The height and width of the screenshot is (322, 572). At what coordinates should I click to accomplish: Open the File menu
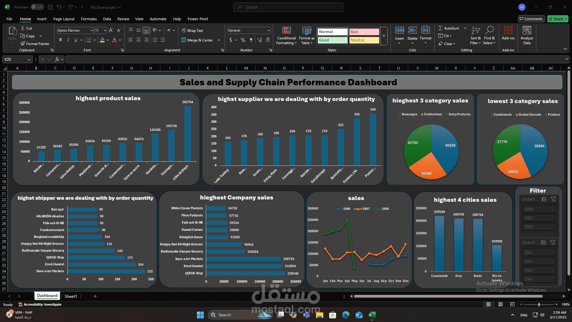9,19
